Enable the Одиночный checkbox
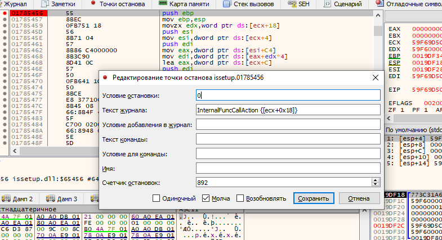 click(x=157, y=198)
